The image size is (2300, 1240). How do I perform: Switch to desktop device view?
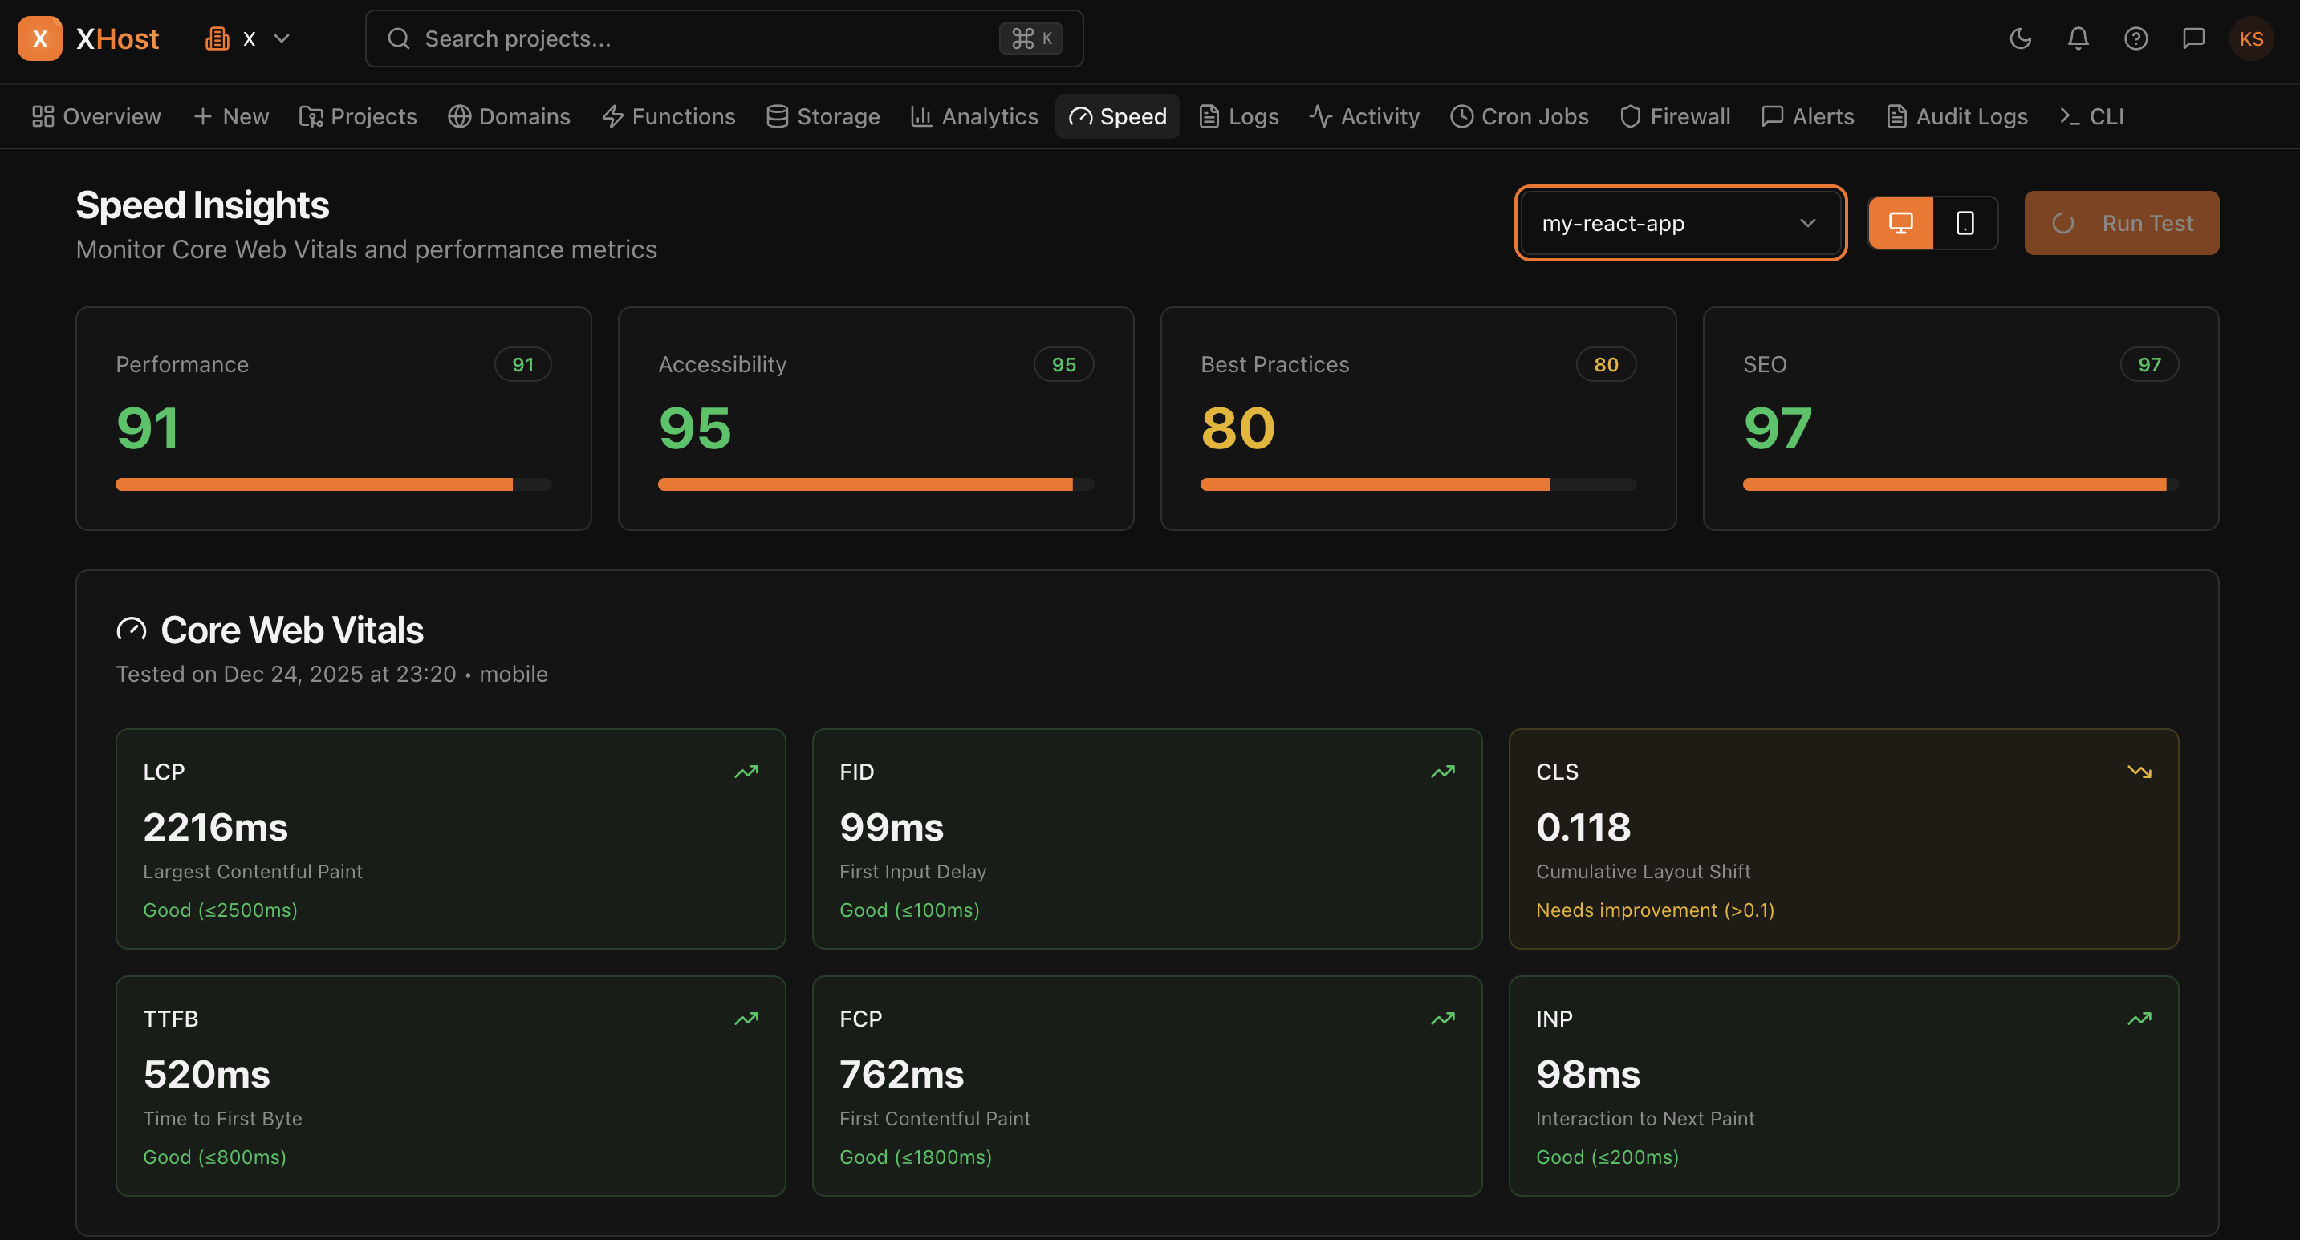(x=1900, y=223)
